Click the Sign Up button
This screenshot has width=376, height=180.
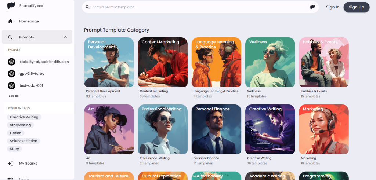(x=356, y=7)
